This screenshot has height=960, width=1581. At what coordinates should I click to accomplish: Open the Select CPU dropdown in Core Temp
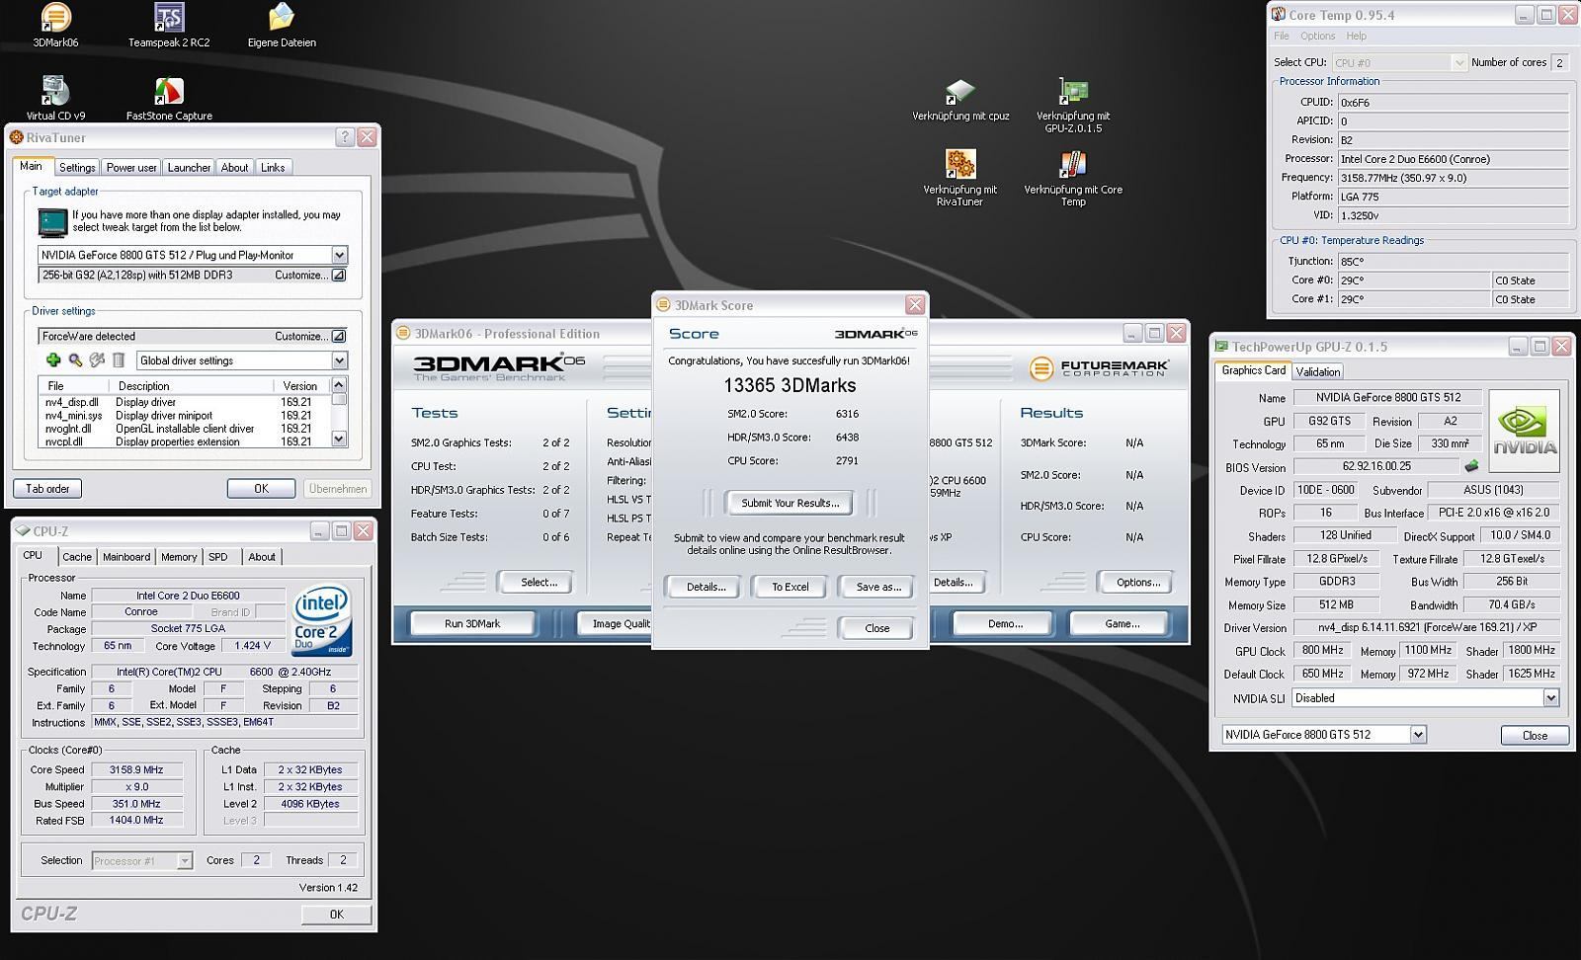click(1458, 62)
